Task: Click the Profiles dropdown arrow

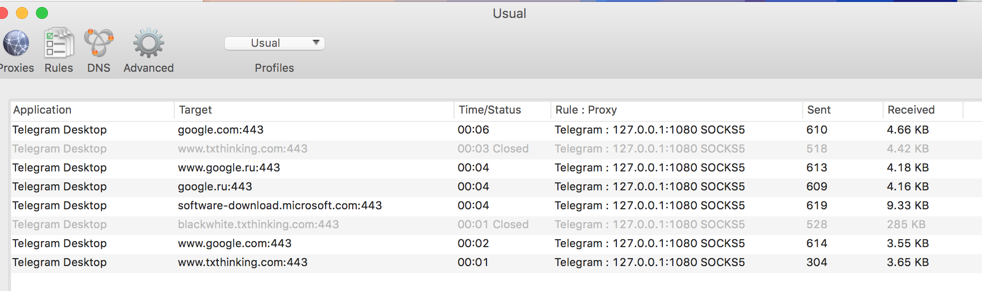Action: click(316, 43)
